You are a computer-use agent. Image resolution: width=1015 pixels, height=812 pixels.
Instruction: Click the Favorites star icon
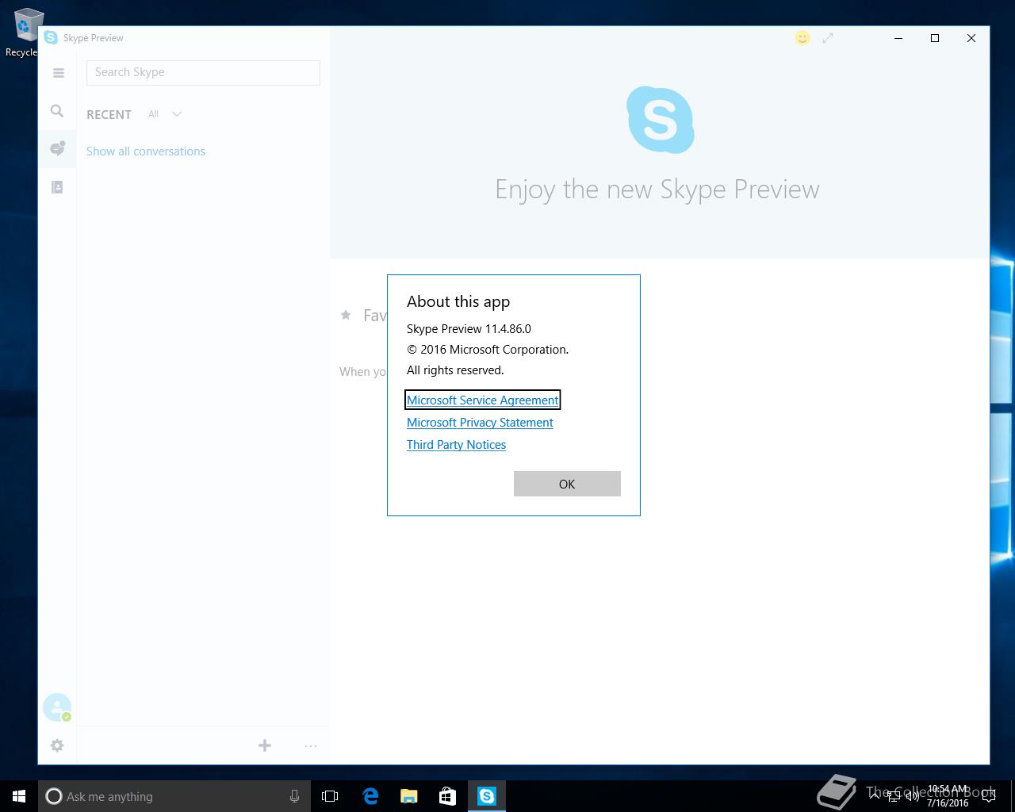pyautogui.click(x=346, y=315)
